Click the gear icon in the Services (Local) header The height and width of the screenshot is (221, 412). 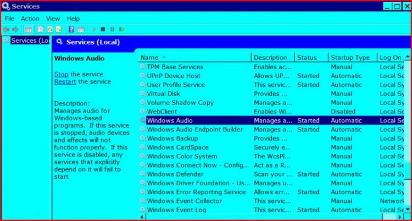click(60, 42)
